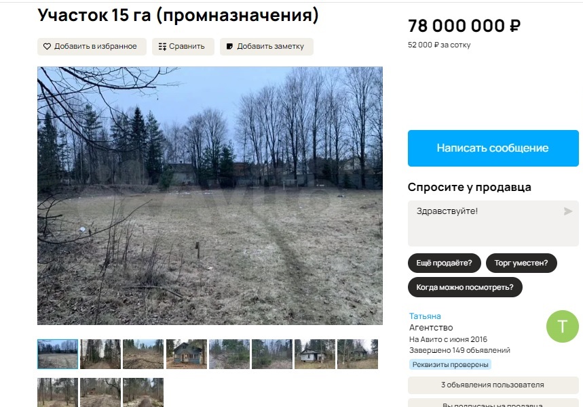583x407 pixels.
Task: Click the compare icon next to Сравнить
Action: pyautogui.click(x=162, y=46)
